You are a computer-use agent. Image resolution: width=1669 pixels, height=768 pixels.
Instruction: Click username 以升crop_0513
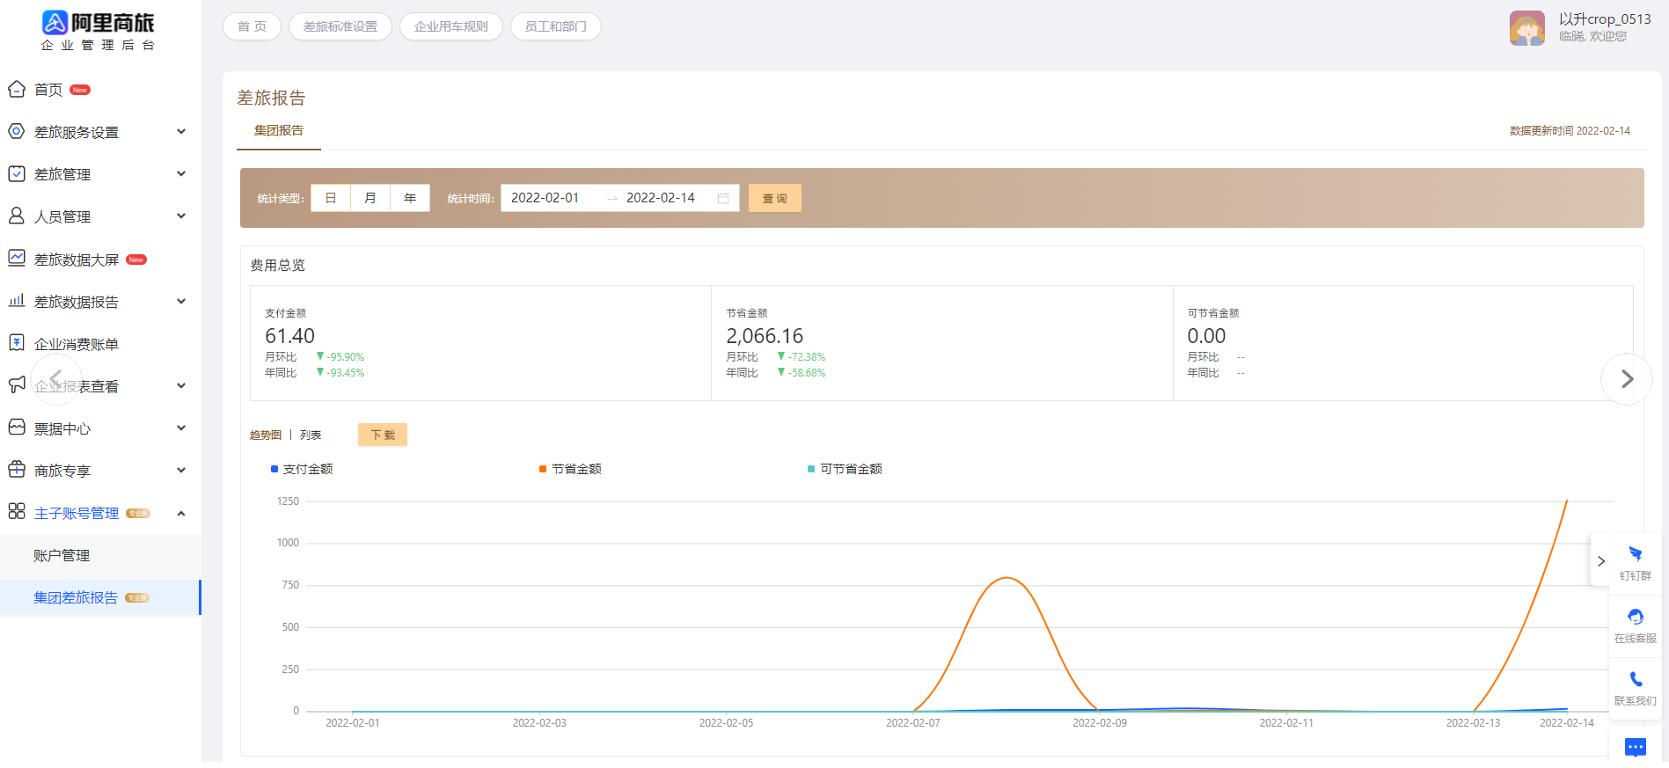[1605, 18]
